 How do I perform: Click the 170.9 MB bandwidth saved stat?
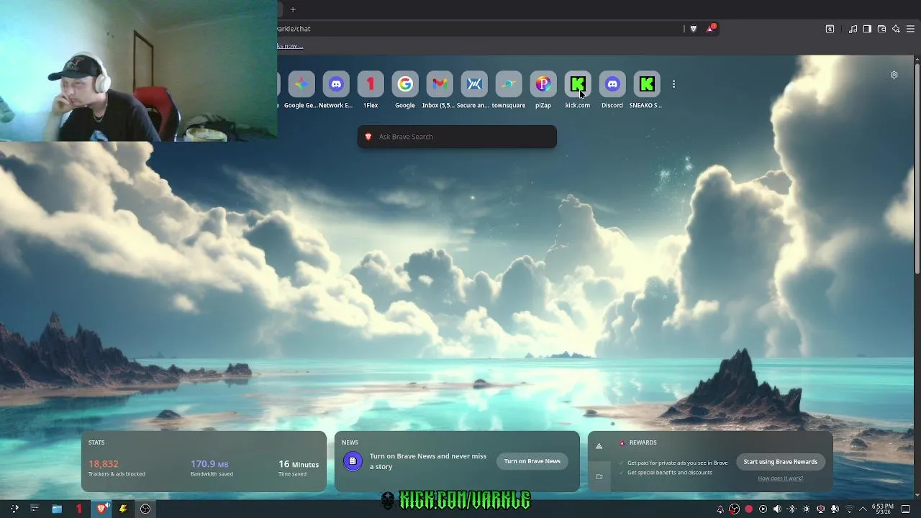point(212,468)
